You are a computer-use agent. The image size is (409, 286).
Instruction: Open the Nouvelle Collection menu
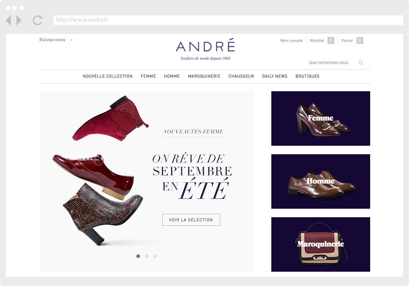[108, 76]
